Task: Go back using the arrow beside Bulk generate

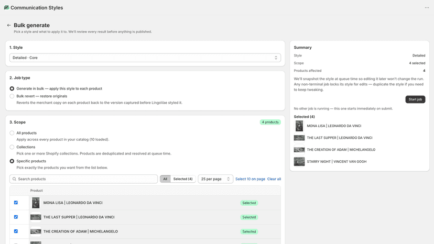Action: click(x=9, y=25)
